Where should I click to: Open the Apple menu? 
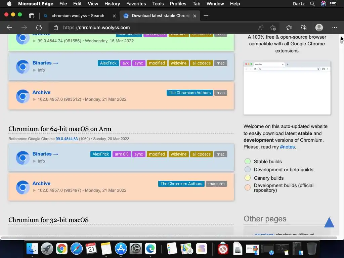coord(9,4)
